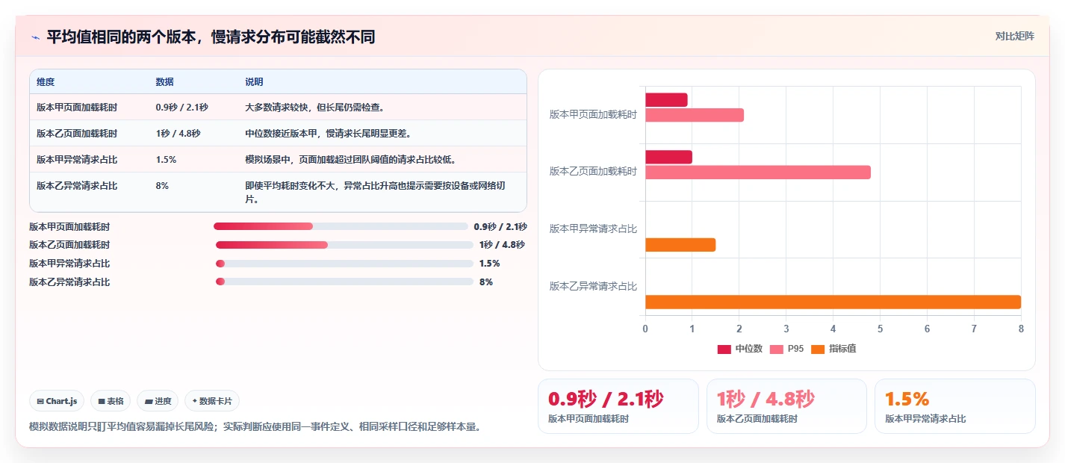
Task: Click chart axis label 版本甲页面加载耗时
Action: pyautogui.click(x=593, y=115)
